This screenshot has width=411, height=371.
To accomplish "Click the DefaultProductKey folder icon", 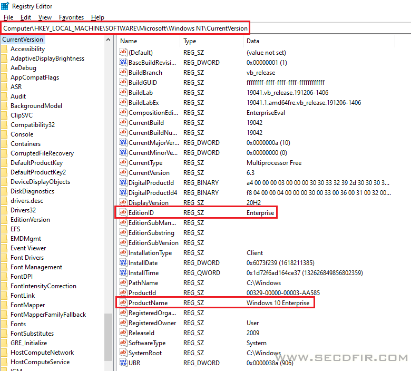I will pyautogui.click(x=4, y=163).
